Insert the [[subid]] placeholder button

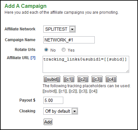pyautogui.click(x=52, y=79)
